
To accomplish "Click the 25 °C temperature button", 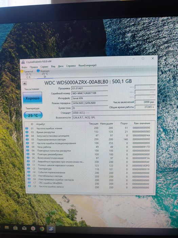I will point(33,115).
